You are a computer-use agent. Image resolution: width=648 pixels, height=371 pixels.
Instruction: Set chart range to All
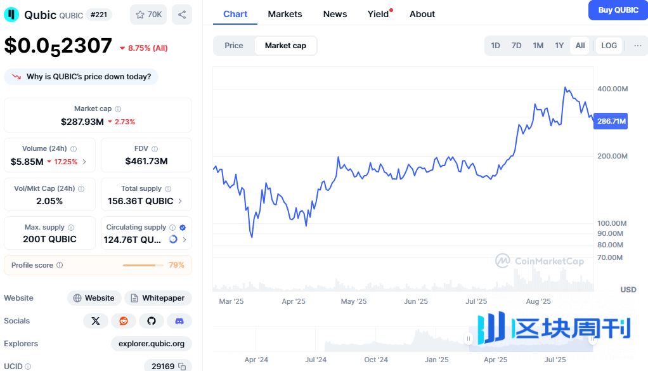(x=580, y=46)
